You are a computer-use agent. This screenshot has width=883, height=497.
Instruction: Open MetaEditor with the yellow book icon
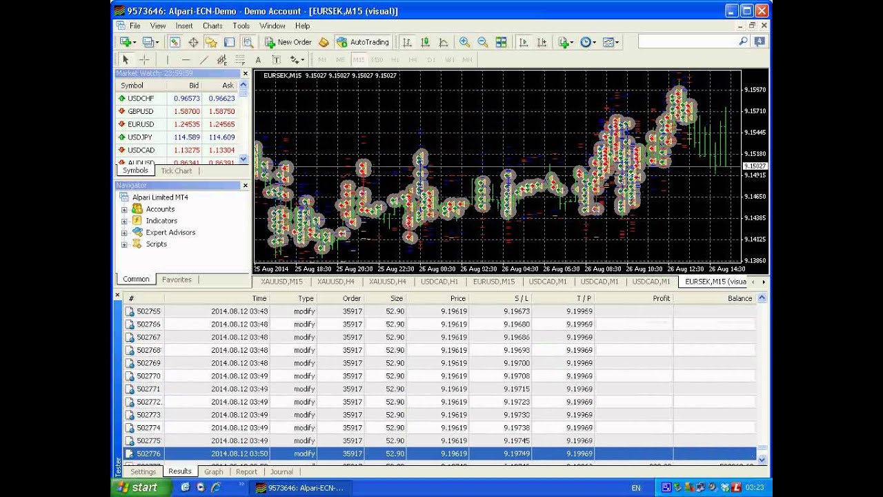324,42
